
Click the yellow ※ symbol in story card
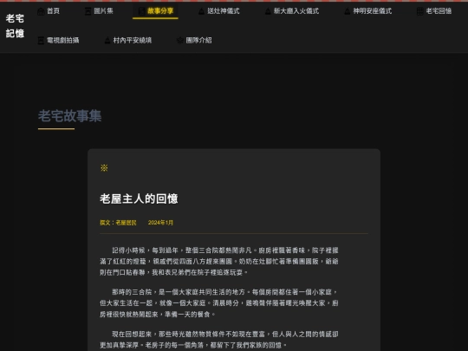coord(104,168)
